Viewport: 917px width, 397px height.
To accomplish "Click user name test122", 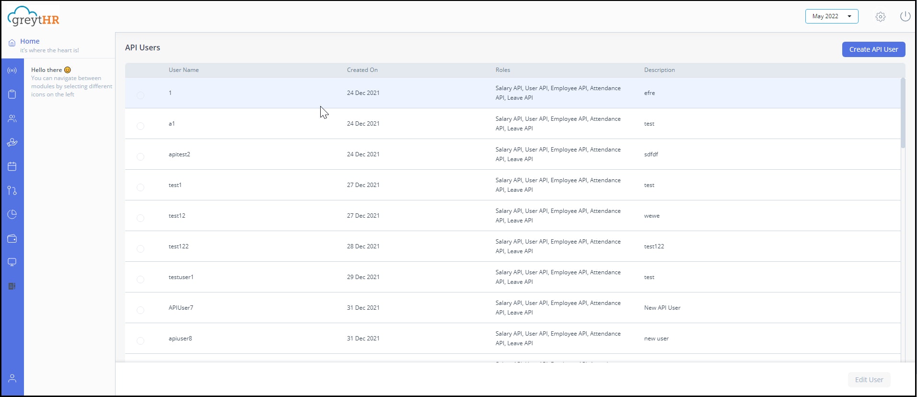I will pos(179,246).
